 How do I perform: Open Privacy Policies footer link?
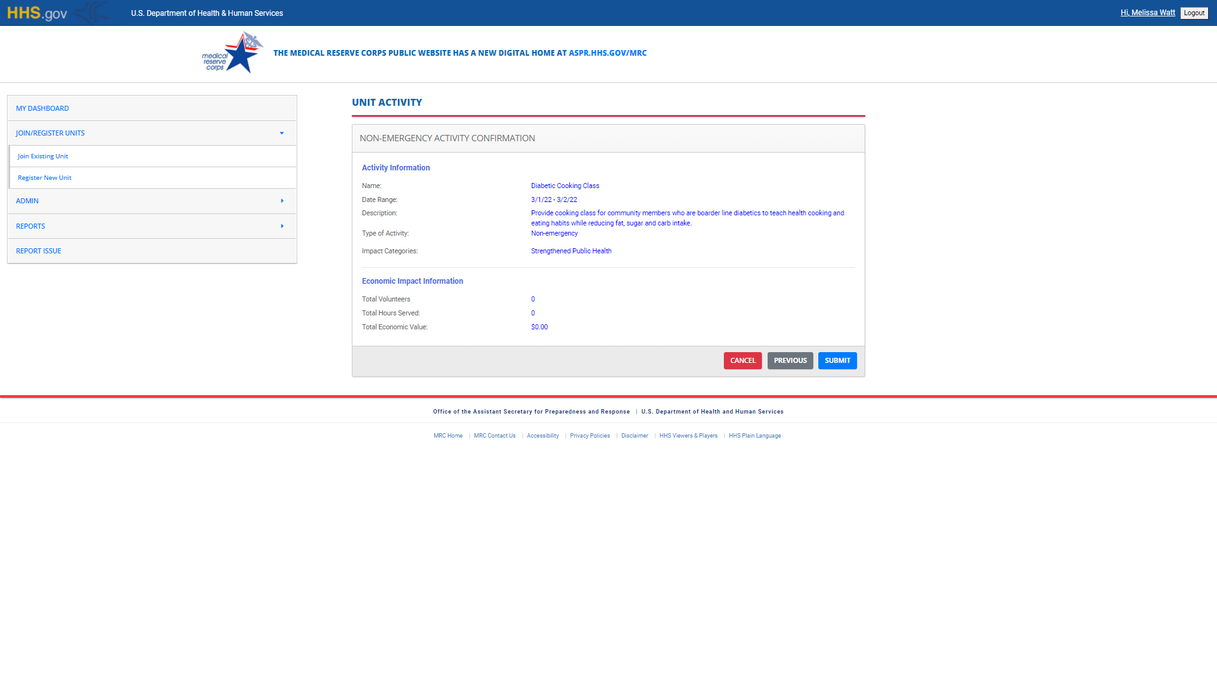(x=589, y=436)
